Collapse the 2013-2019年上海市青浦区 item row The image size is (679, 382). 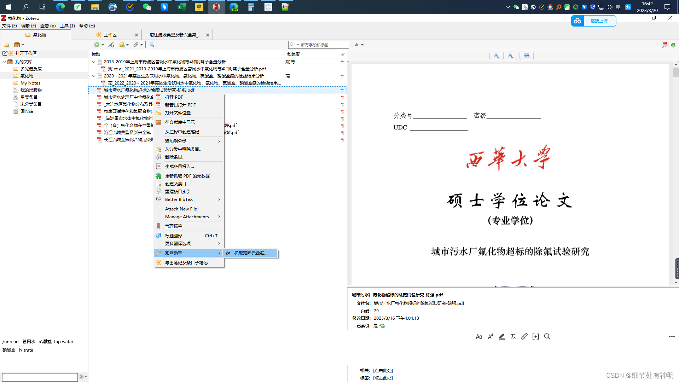pyautogui.click(x=94, y=62)
